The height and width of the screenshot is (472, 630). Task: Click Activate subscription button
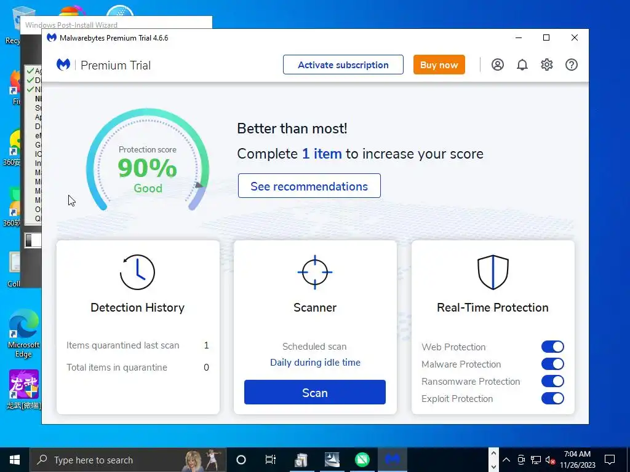(343, 65)
